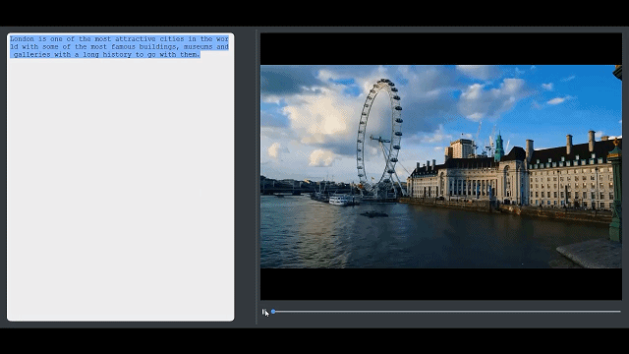Click the word "history" in the third line
The image size is (629, 354).
click(117, 55)
